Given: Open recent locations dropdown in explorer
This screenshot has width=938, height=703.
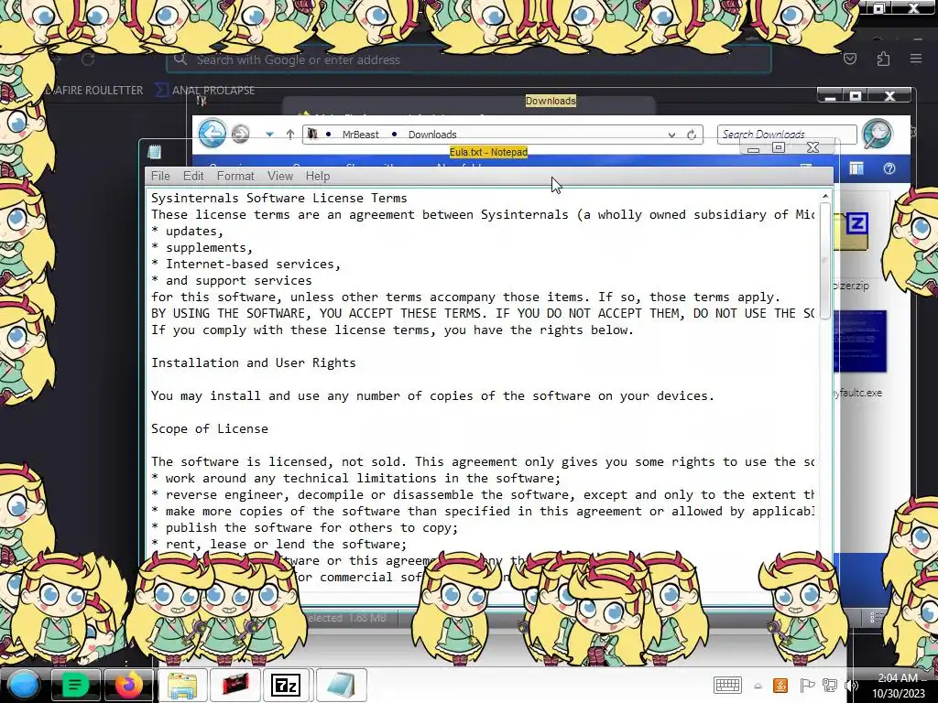Looking at the screenshot, I should click(x=270, y=134).
